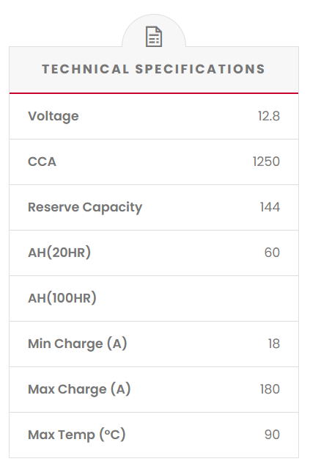This screenshot has height=467, width=310.
Task: Click the 144 reserve capacity value
Action: point(270,207)
